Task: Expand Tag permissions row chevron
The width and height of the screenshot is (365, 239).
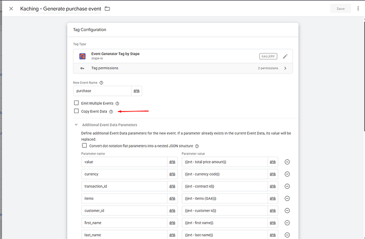Action: [x=285, y=68]
